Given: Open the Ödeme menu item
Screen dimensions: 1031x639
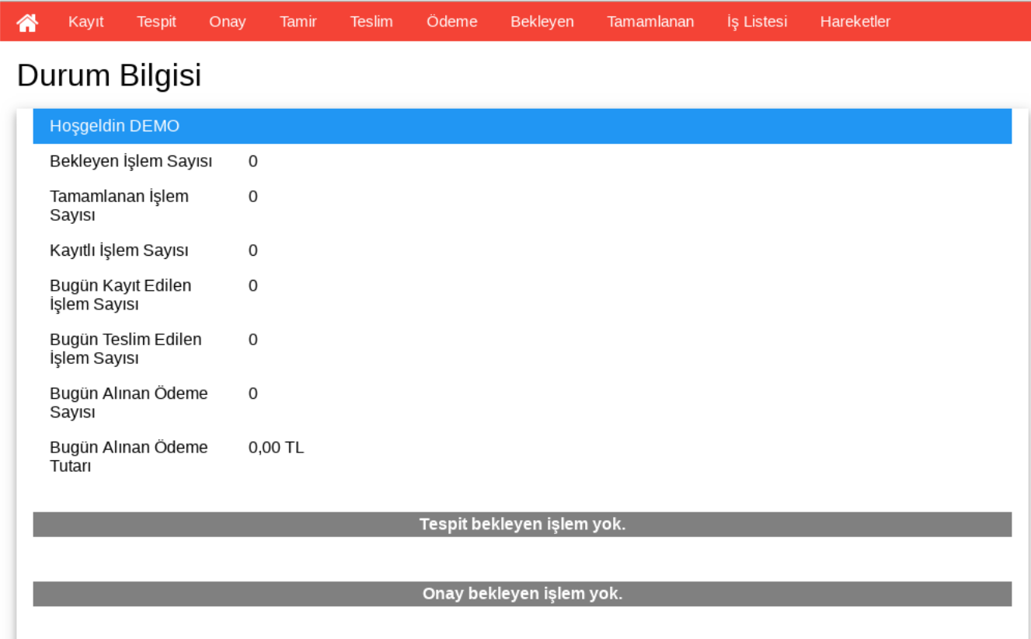Looking at the screenshot, I should point(451,22).
